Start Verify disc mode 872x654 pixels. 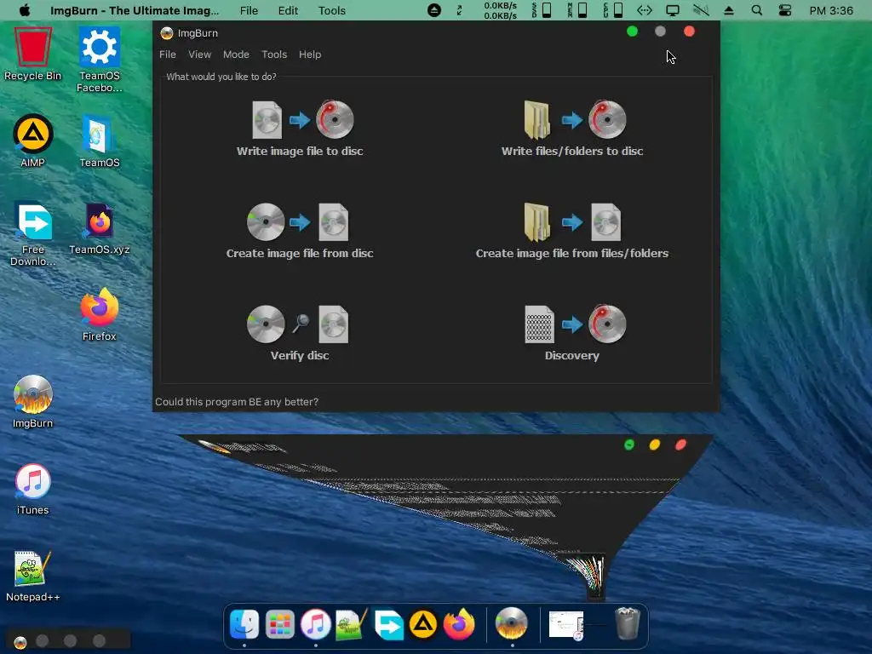coord(300,334)
